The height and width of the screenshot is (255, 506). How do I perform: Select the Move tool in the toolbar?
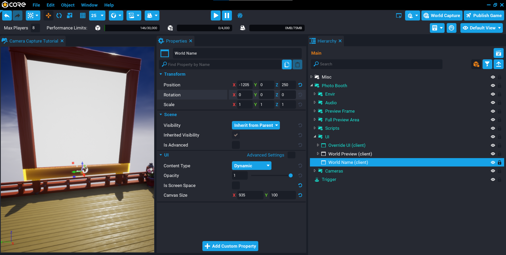[x=48, y=15]
